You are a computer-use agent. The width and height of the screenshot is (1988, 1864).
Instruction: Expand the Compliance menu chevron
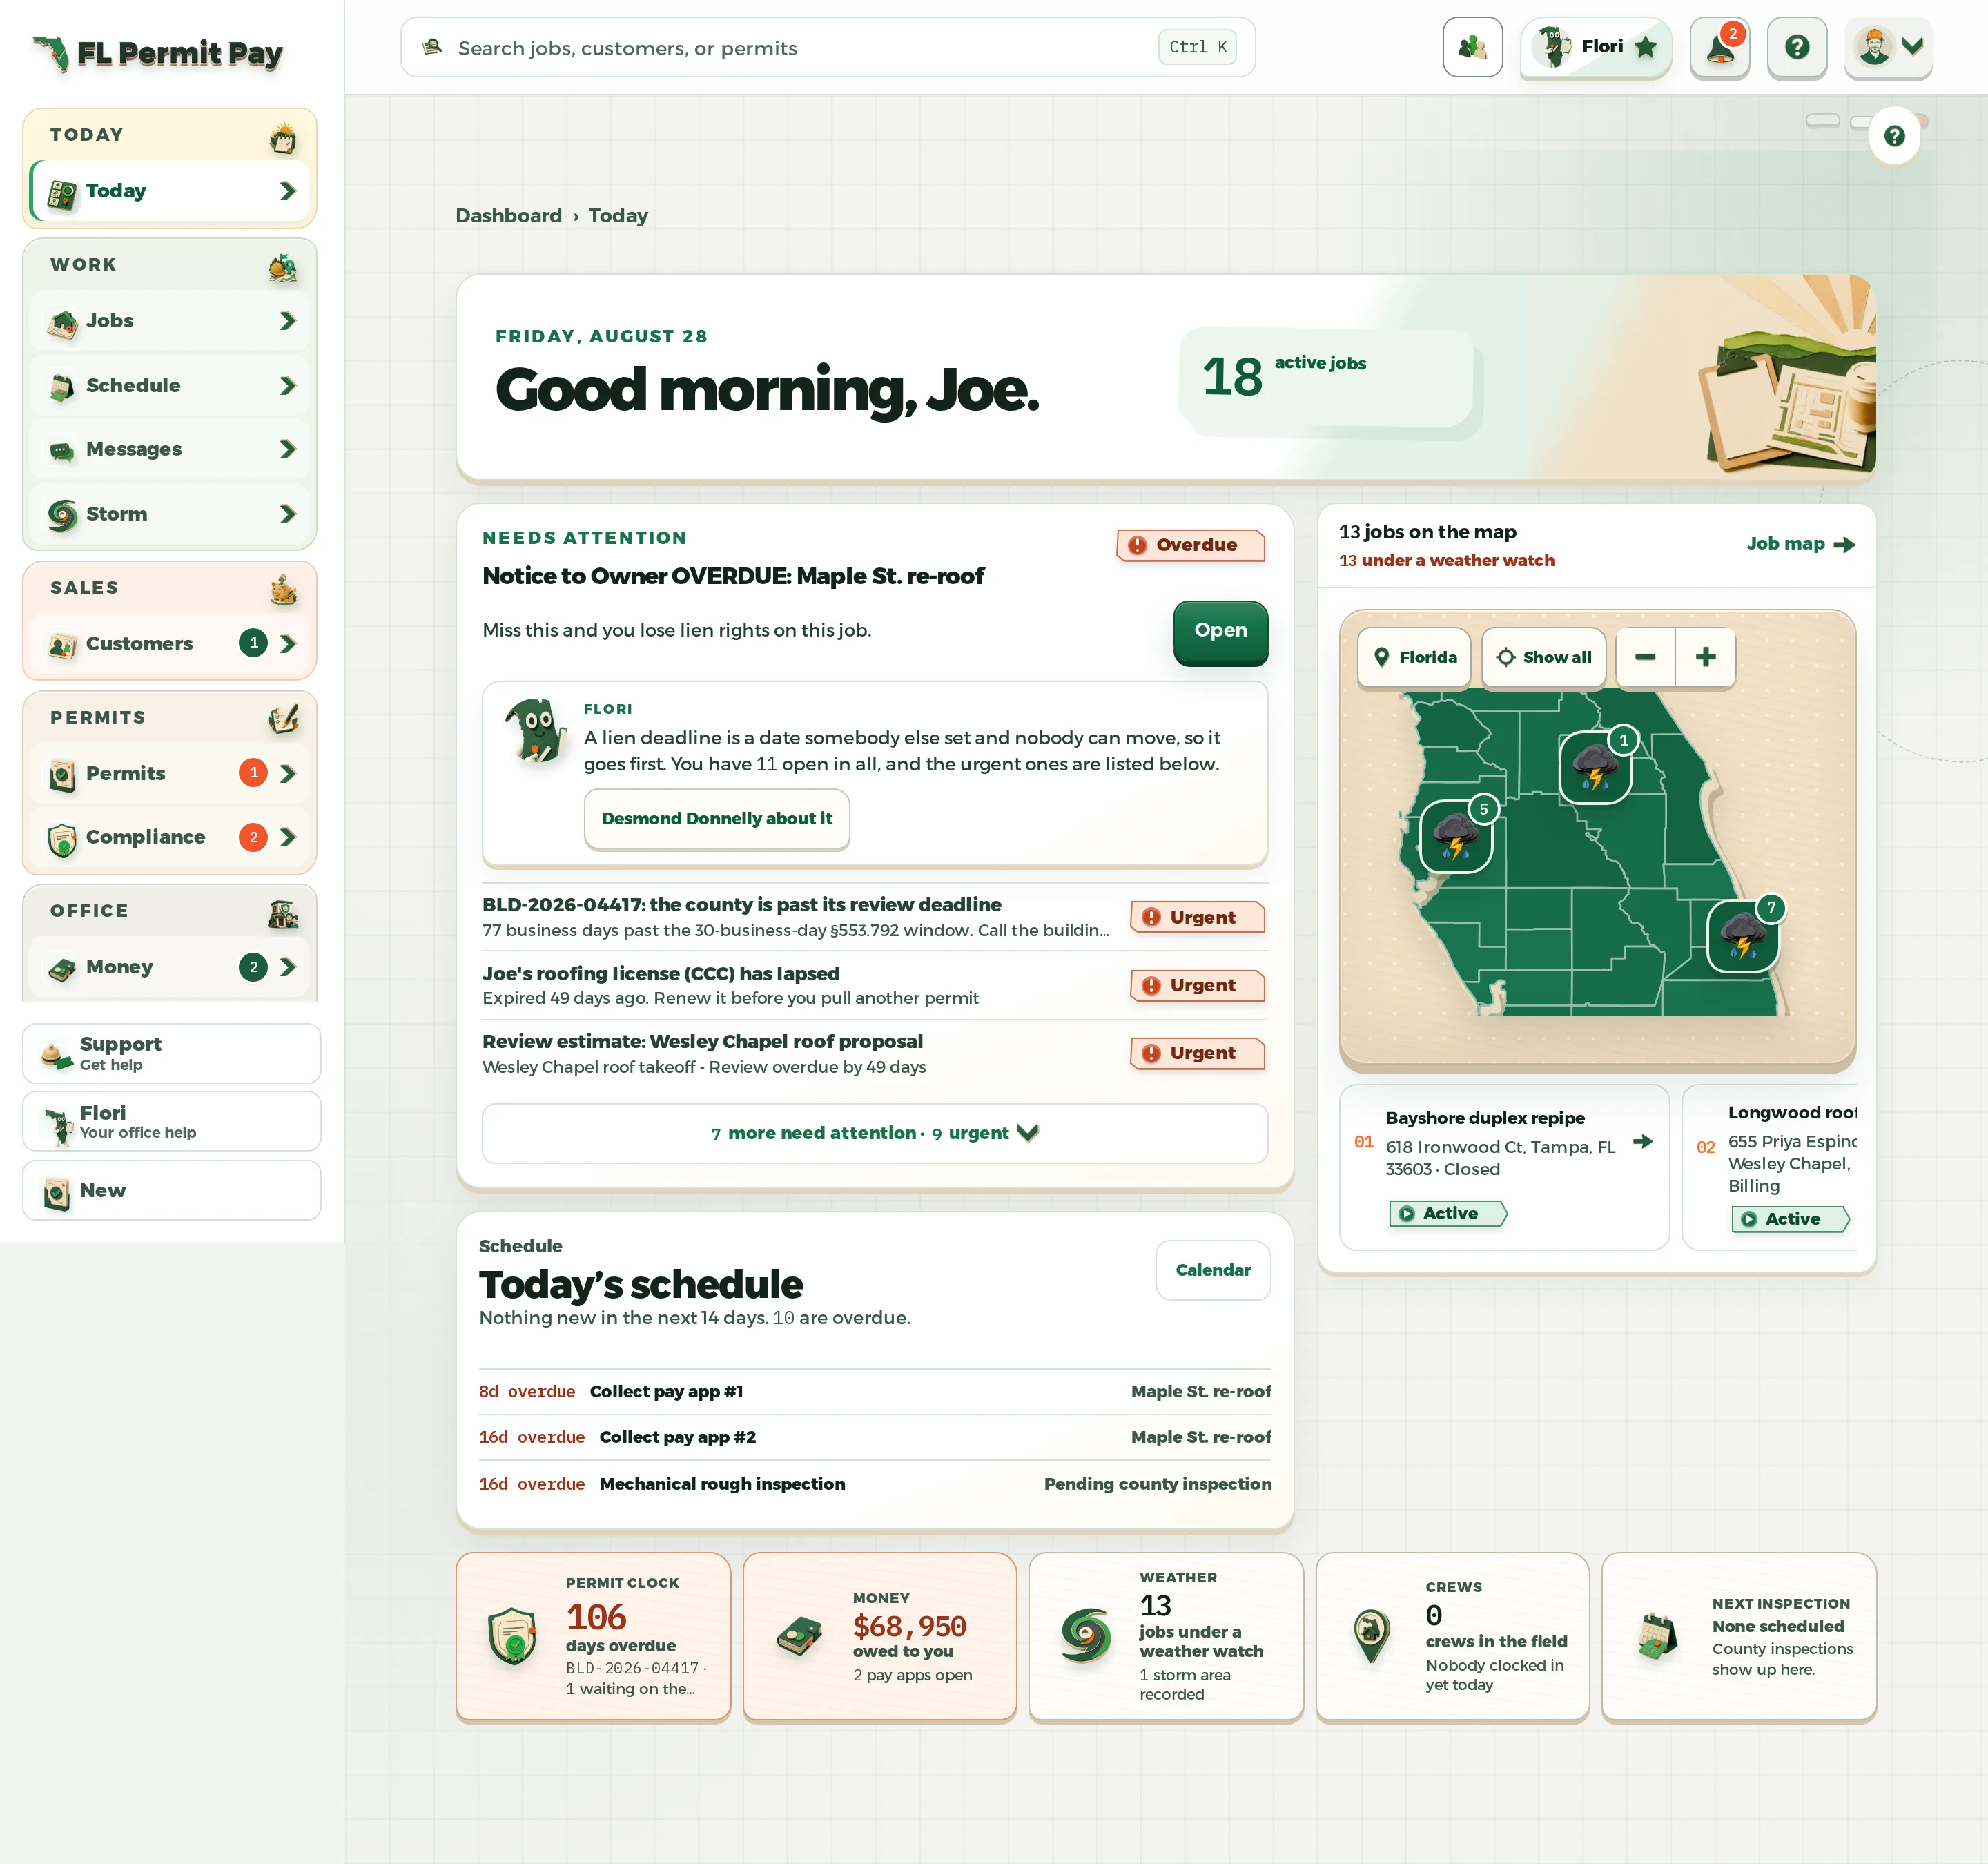pos(288,838)
